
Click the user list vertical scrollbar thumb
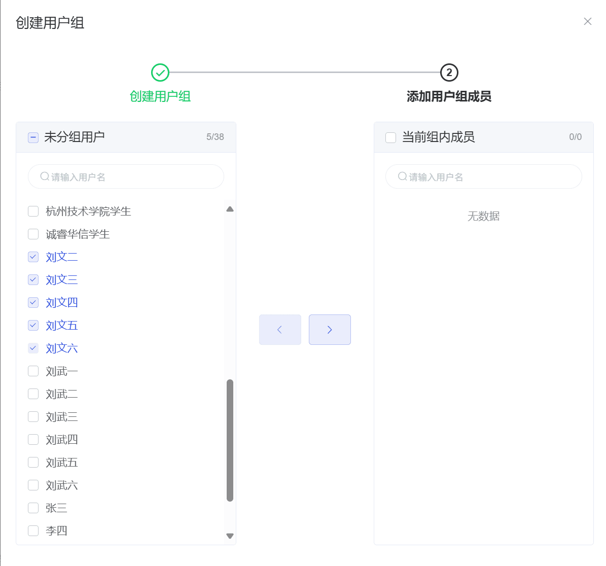pyautogui.click(x=230, y=440)
